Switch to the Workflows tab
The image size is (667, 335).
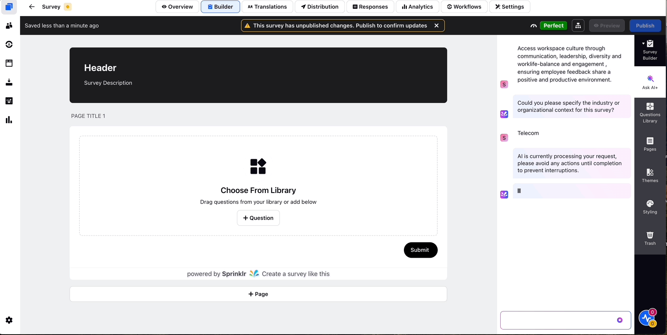point(464,7)
